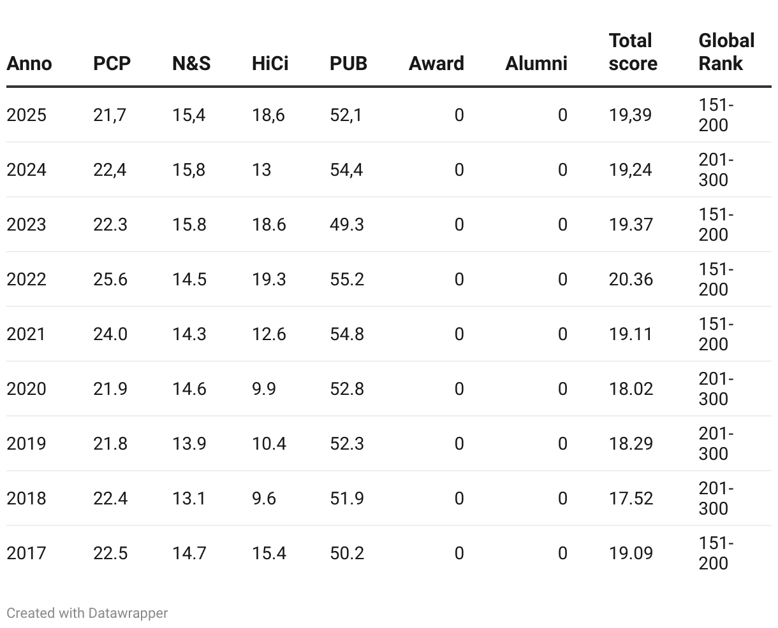
Task: Click the Alumni column header
Action: 536,63
